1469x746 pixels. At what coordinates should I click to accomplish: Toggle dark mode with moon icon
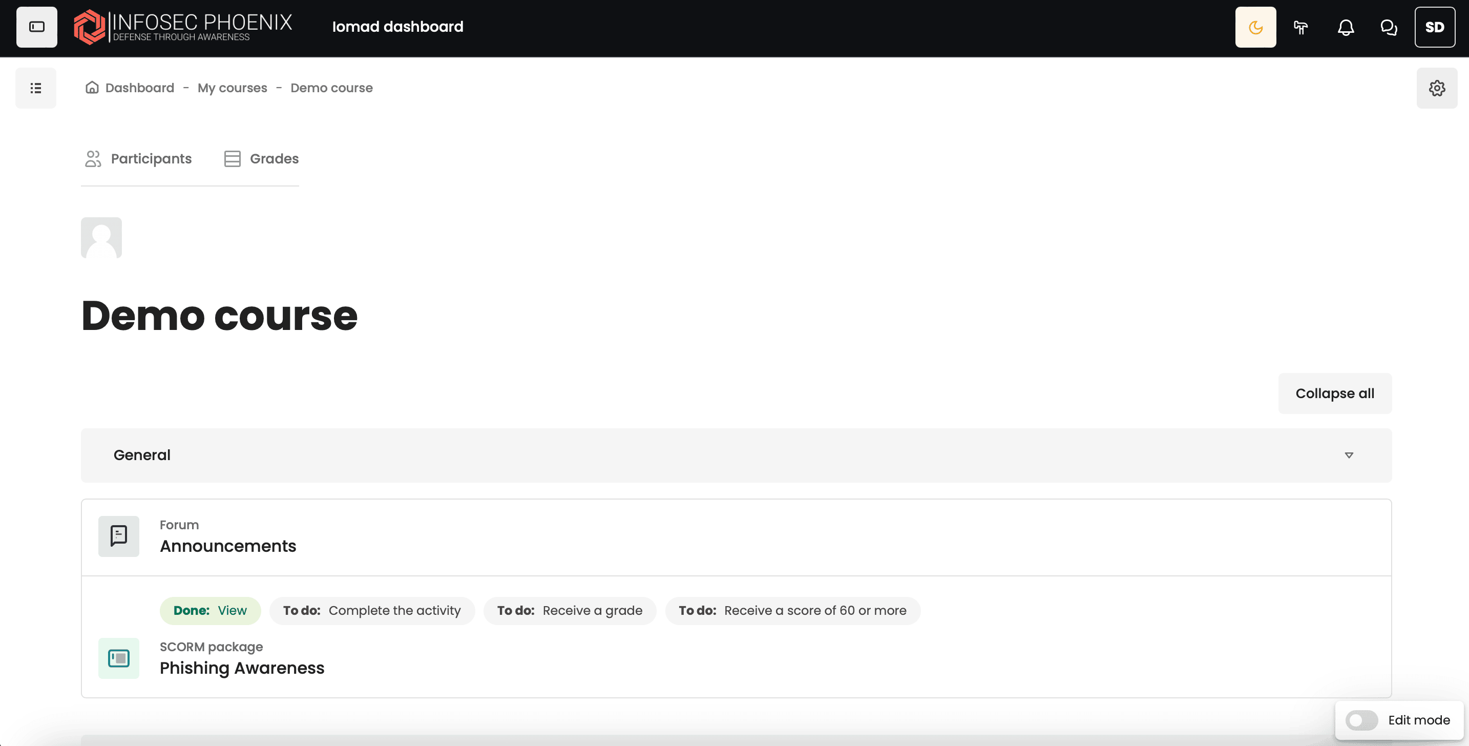pyautogui.click(x=1255, y=27)
